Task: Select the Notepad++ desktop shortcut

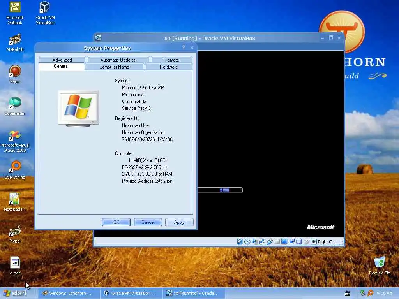Action: point(15,202)
